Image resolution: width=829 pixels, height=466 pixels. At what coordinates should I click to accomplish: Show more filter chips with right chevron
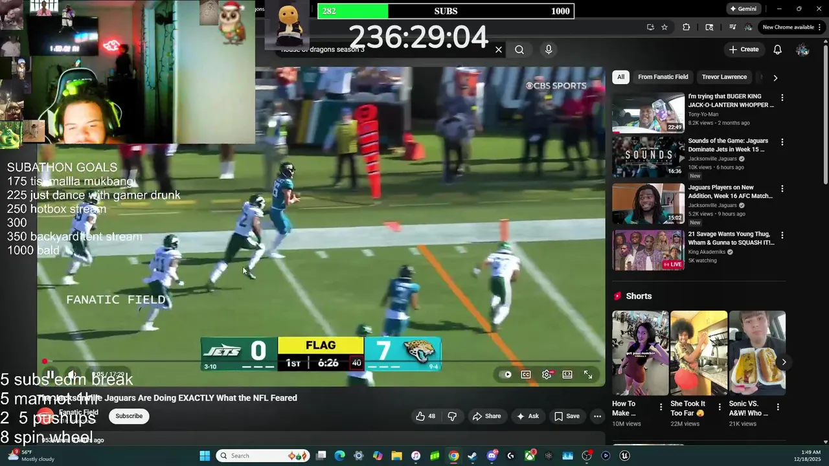click(775, 78)
